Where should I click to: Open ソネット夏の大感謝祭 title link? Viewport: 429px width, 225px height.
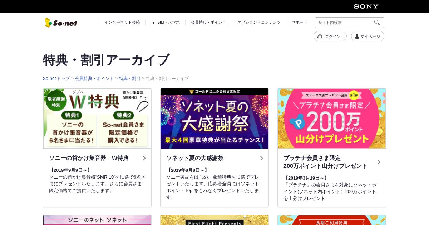(x=195, y=158)
